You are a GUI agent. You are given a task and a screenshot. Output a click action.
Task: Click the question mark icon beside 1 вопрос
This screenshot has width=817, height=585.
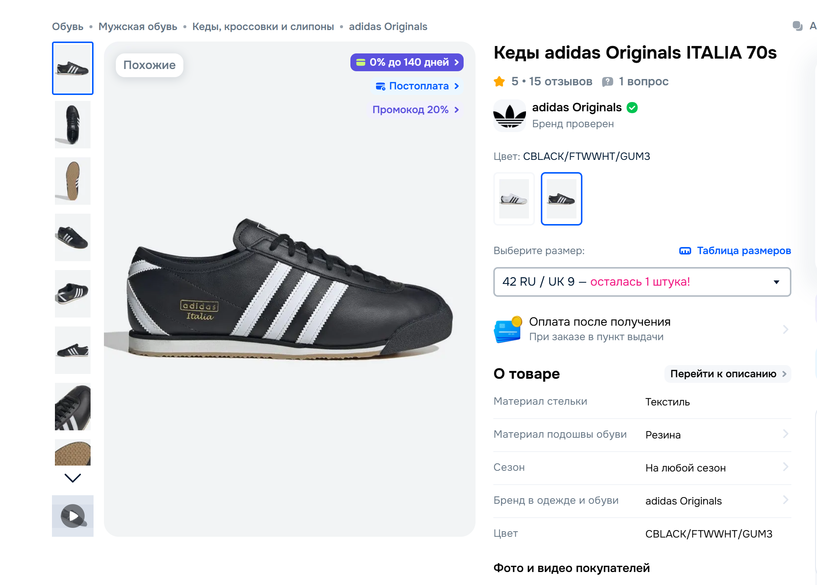[x=607, y=82]
